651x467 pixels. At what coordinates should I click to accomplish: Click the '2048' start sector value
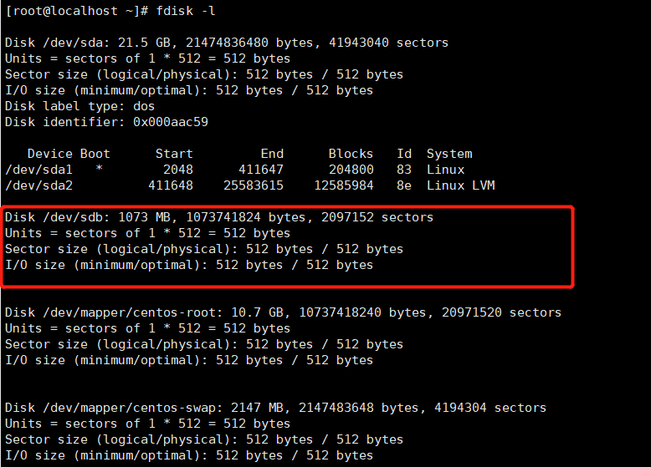pyautogui.click(x=177, y=170)
